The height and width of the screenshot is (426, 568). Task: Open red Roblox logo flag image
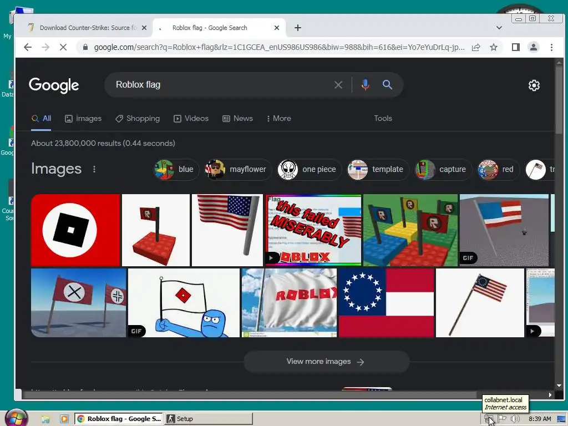75,230
